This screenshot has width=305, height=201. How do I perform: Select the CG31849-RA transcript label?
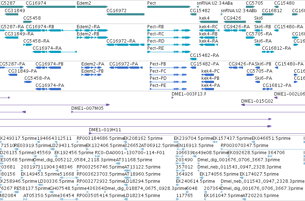(19, 34)
